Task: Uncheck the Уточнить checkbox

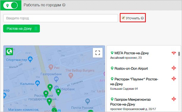Action: click(123, 18)
